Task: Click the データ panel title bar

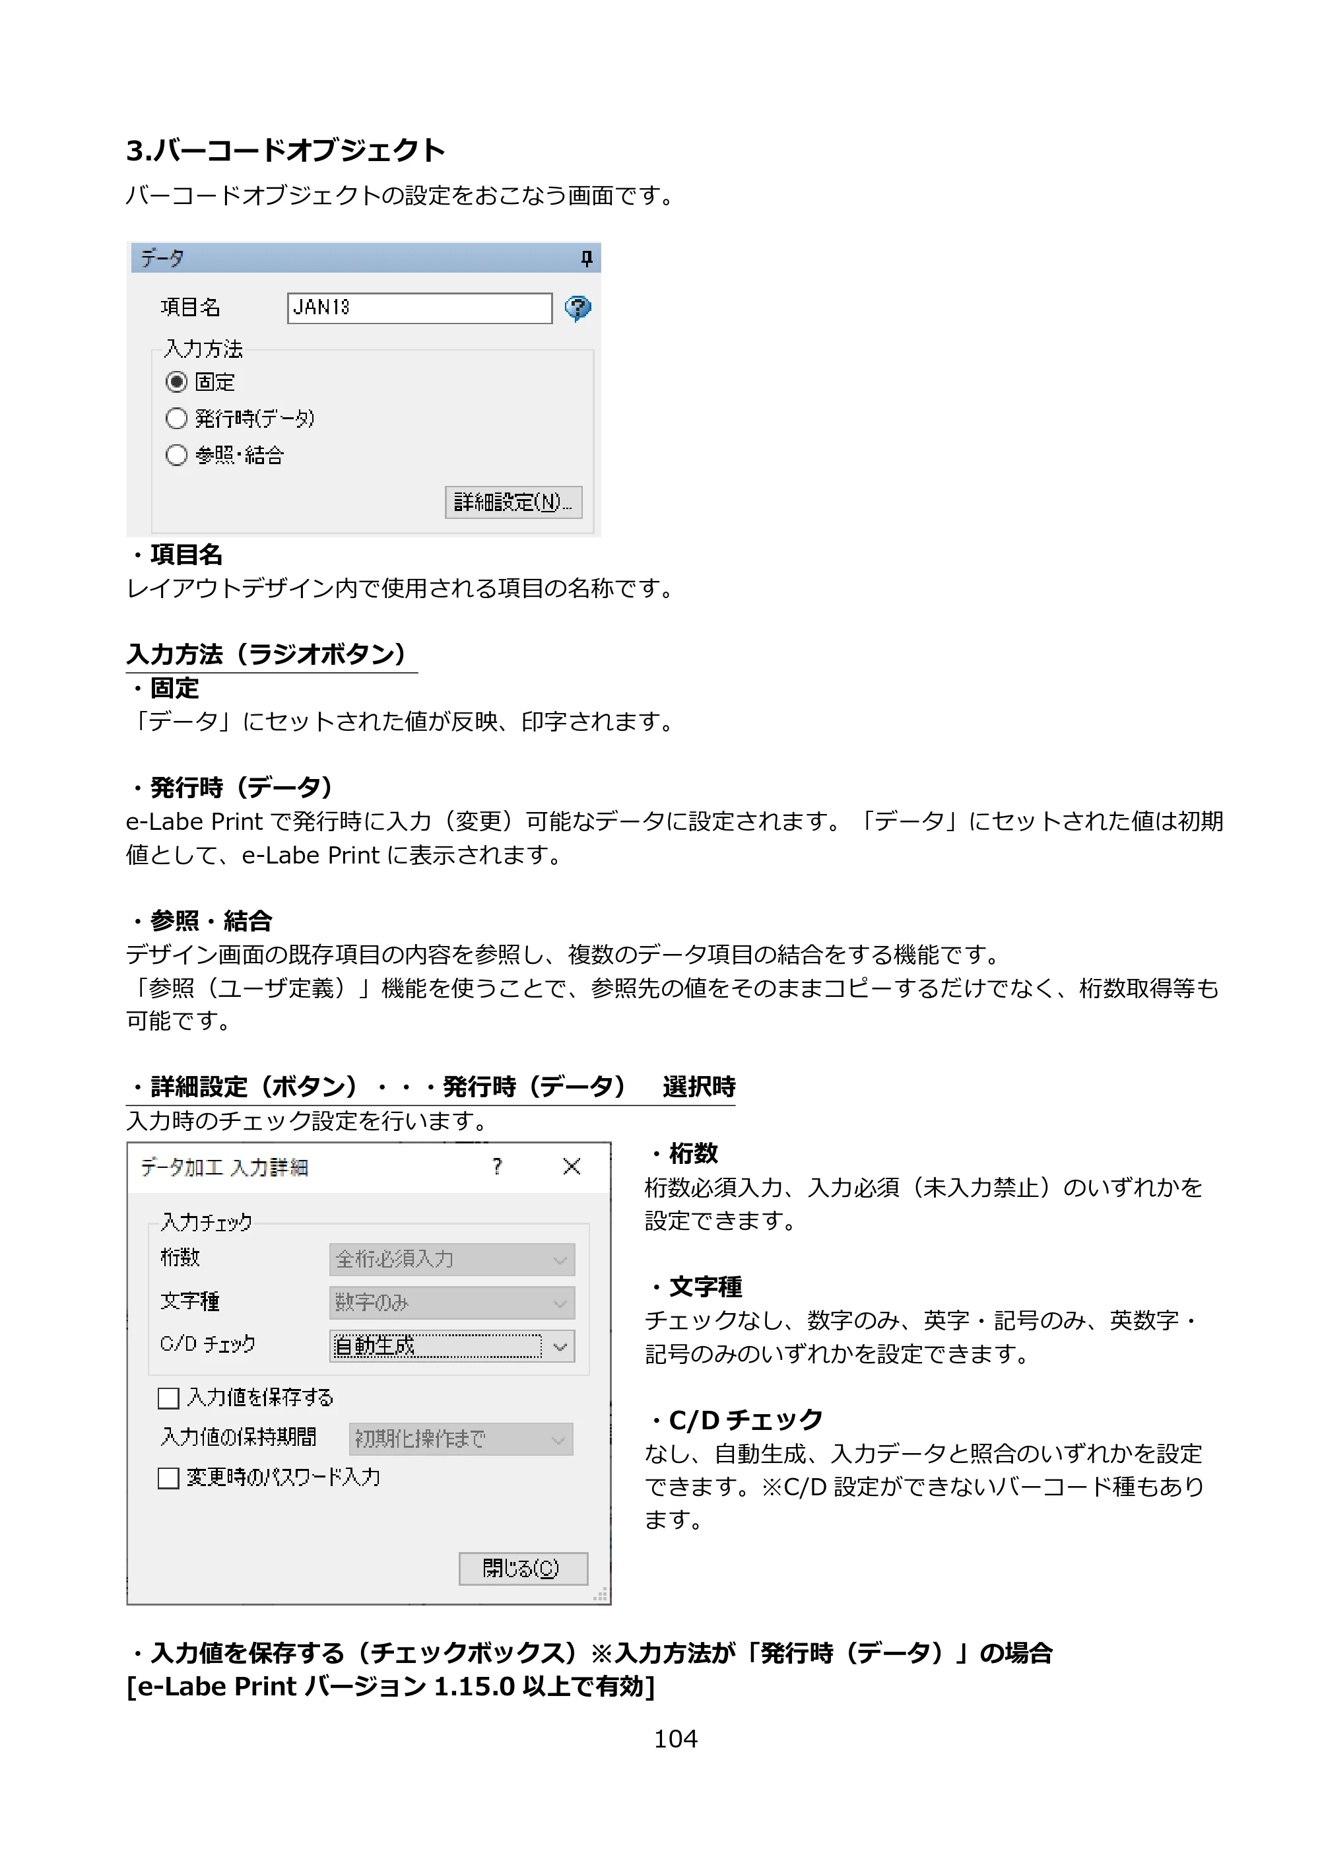Action: 364,257
